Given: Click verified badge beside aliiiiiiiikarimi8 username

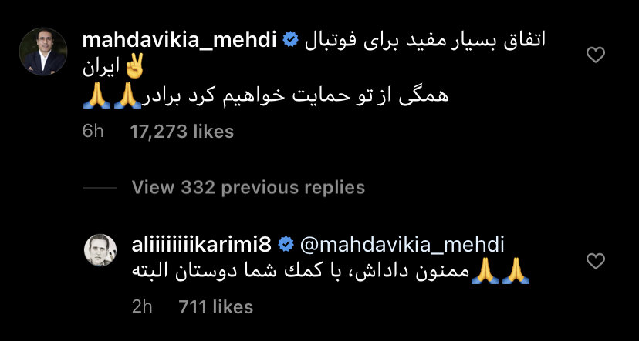Looking at the screenshot, I should [x=286, y=245].
